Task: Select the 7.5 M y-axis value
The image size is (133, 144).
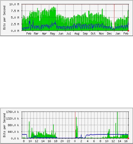Action: point(15,11)
